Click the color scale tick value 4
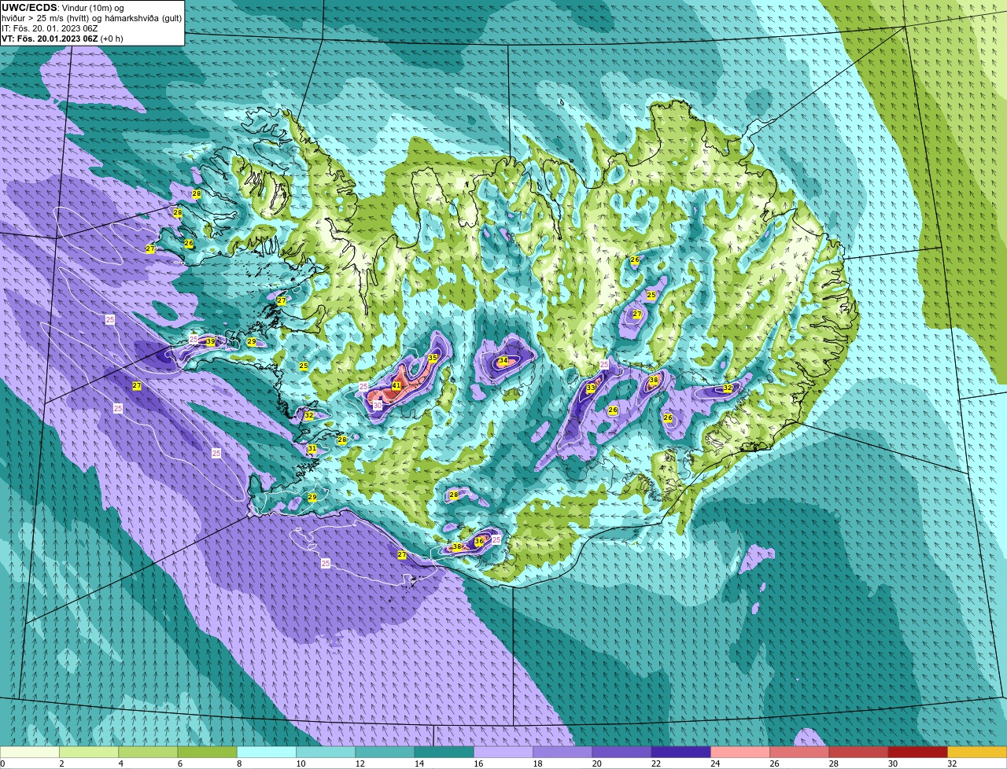Image resolution: width=1007 pixels, height=769 pixels. click(x=120, y=763)
